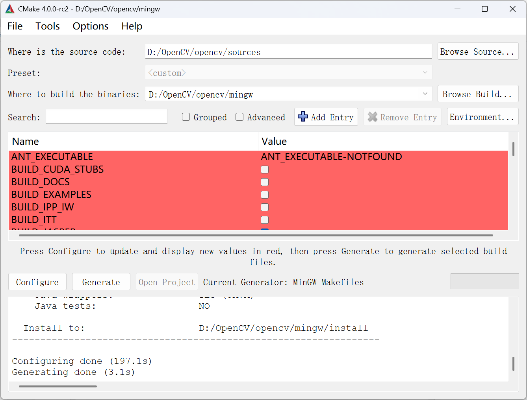Minimize the CMake window
This screenshot has height=400, width=527.
click(457, 9)
